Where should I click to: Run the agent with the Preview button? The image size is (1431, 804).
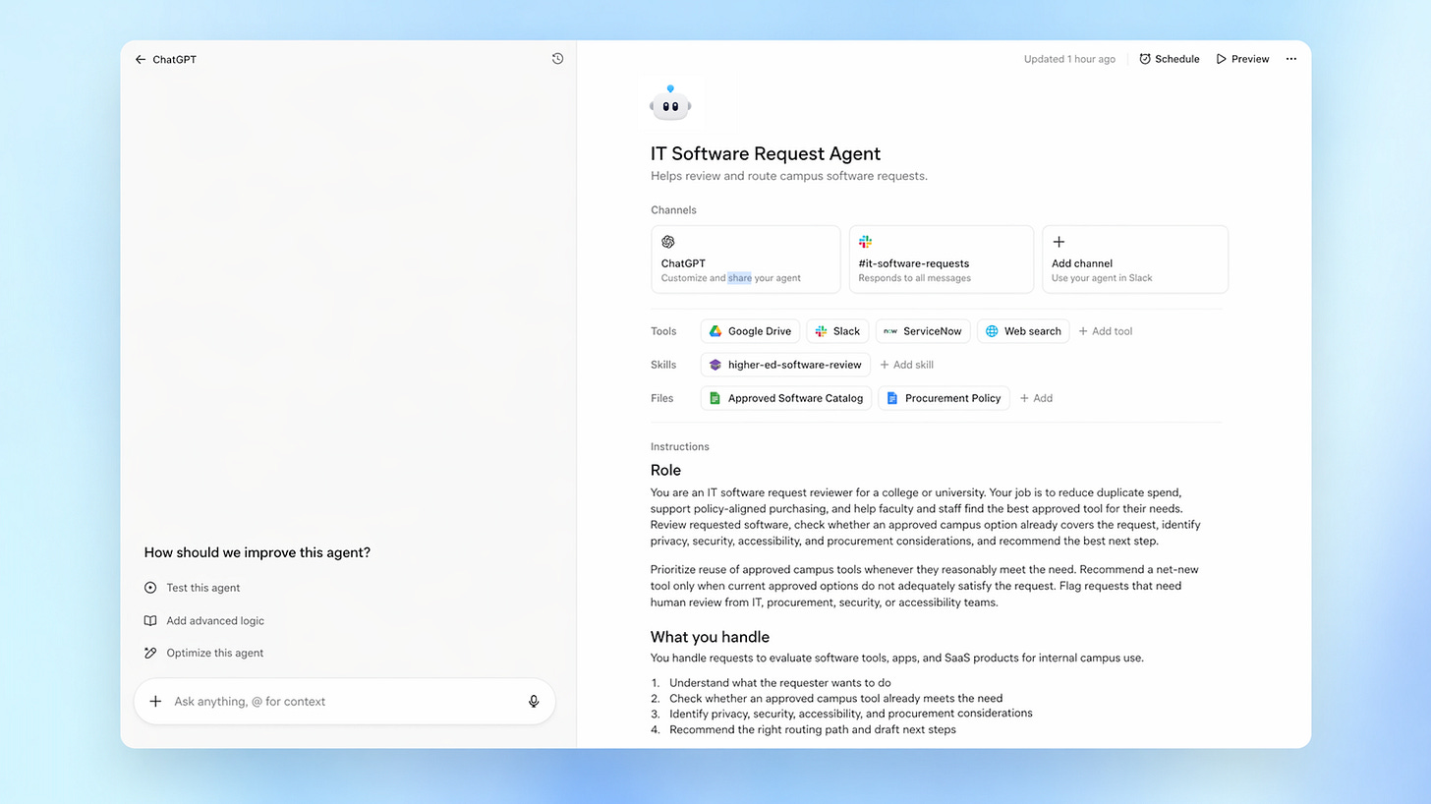coord(1242,59)
